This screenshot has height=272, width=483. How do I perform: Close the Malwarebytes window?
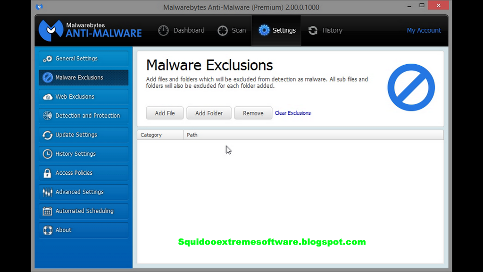tap(438, 6)
